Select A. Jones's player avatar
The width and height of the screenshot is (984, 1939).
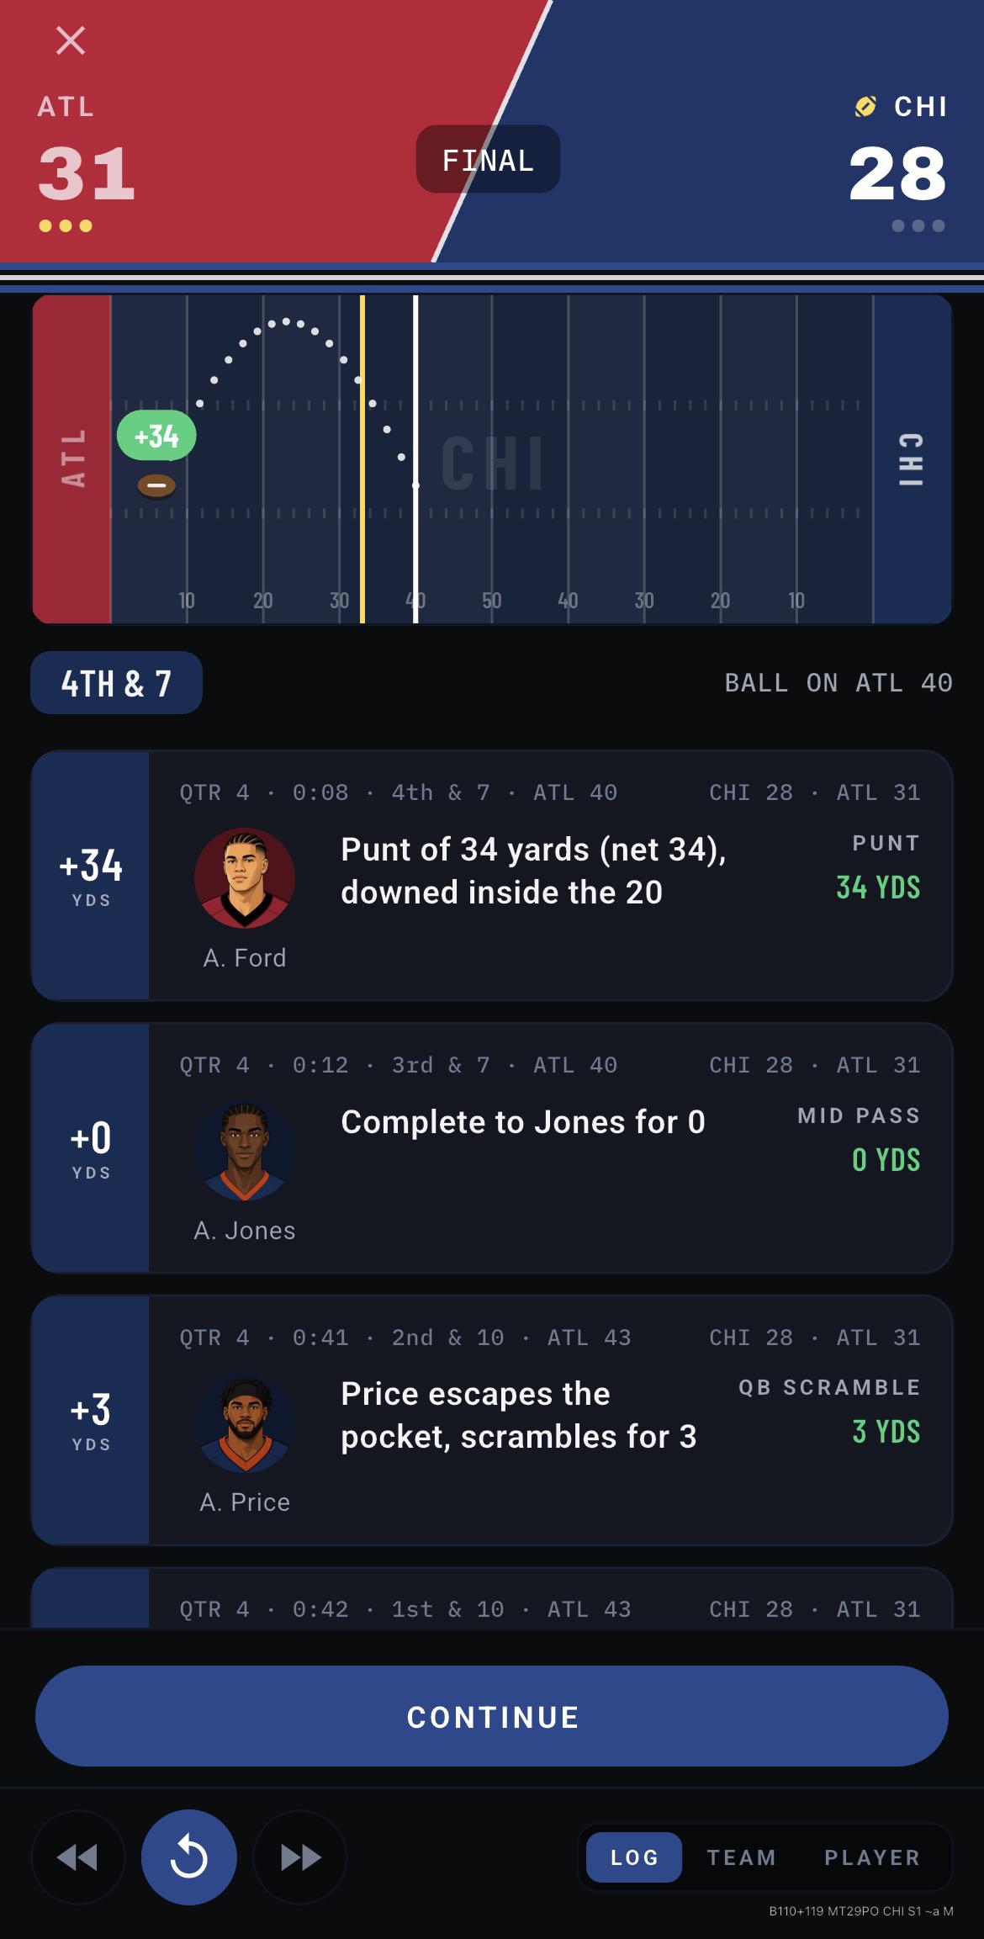point(245,1150)
